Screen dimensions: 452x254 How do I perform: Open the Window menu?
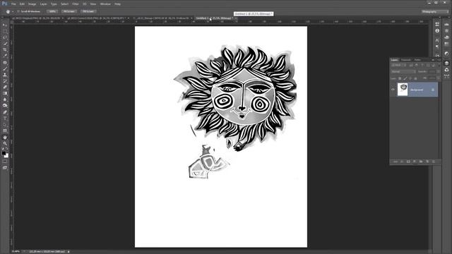tap(105, 4)
